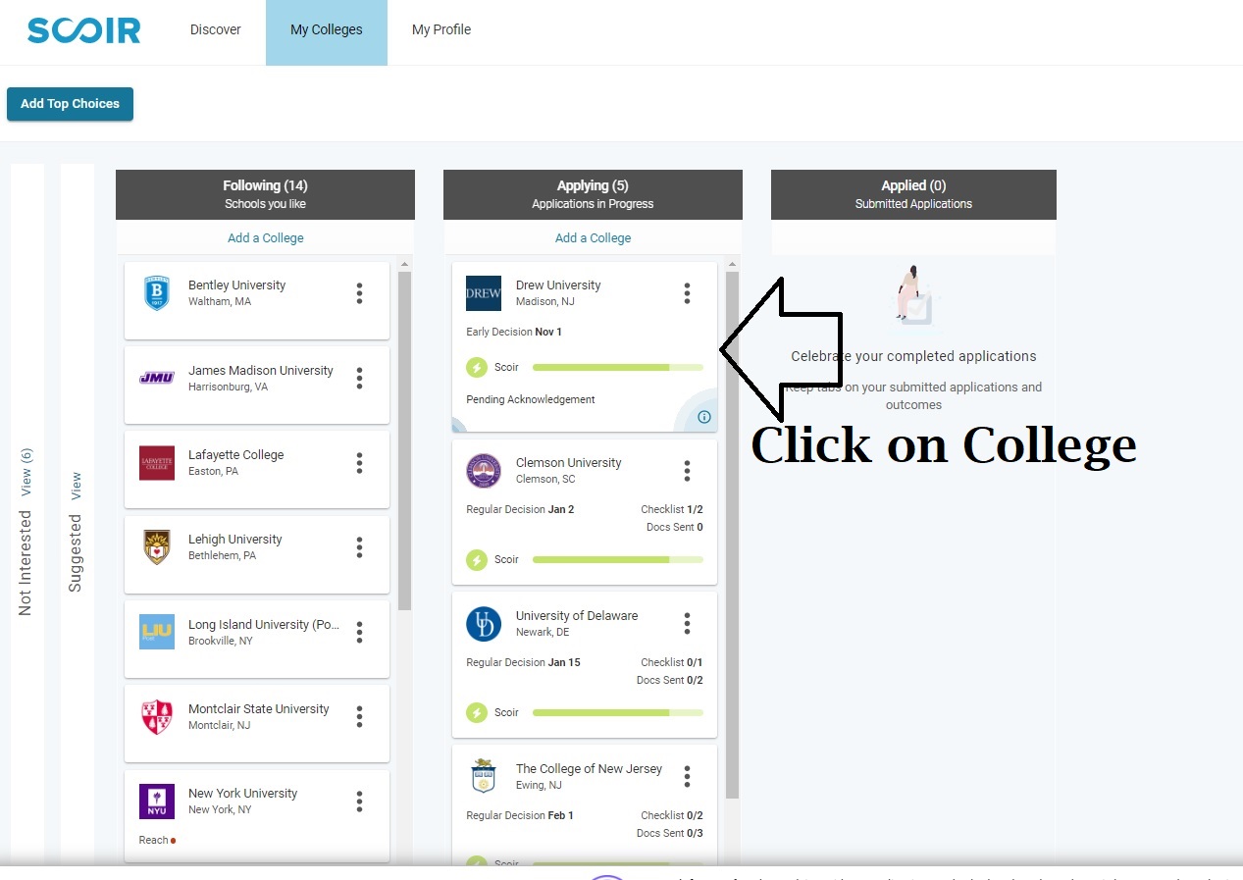Open the Bentley University options menu
This screenshot has height=880, width=1243.
point(359,293)
